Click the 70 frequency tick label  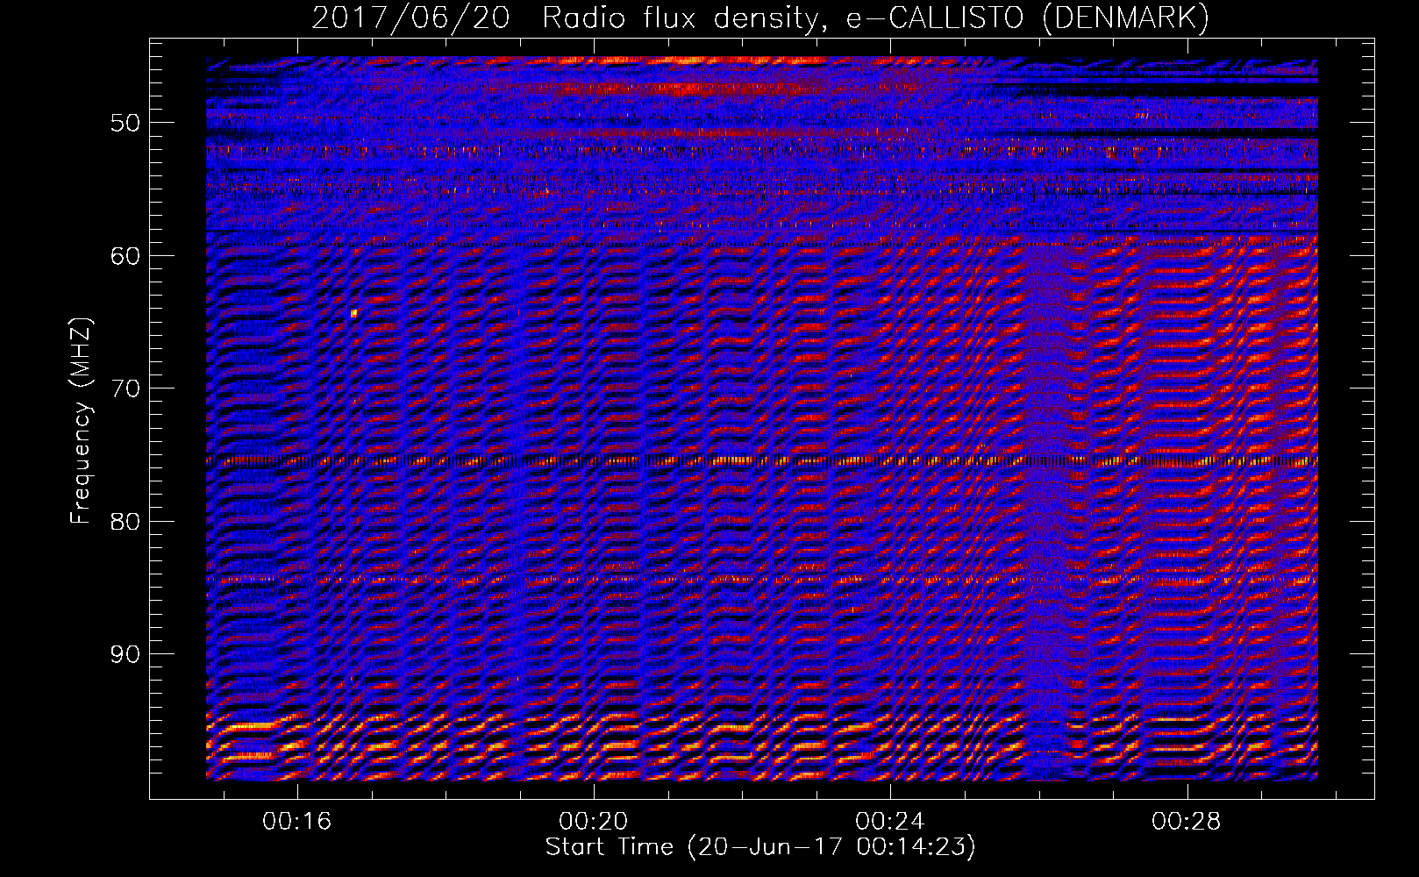[x=125, y=389]
